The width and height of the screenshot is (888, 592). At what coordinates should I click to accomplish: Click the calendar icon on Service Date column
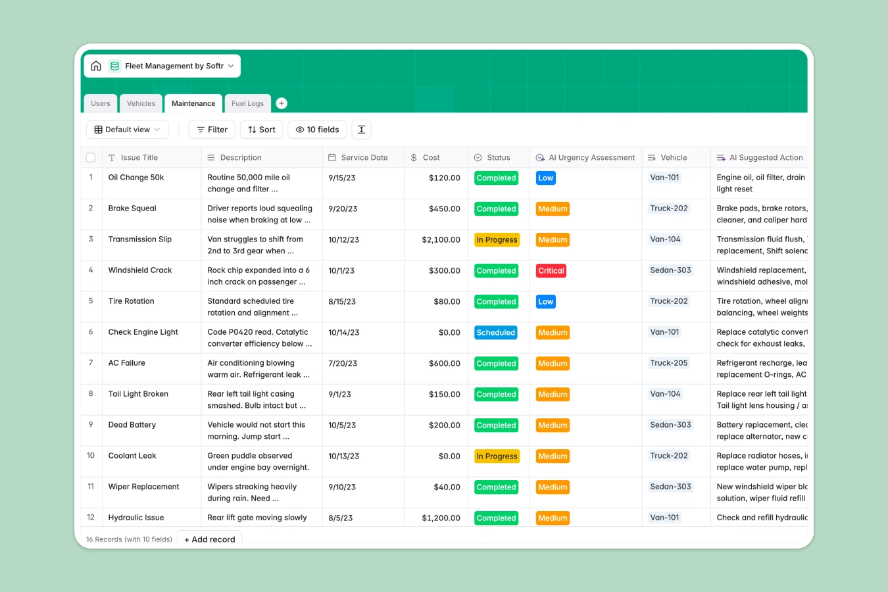pos(330,157)
